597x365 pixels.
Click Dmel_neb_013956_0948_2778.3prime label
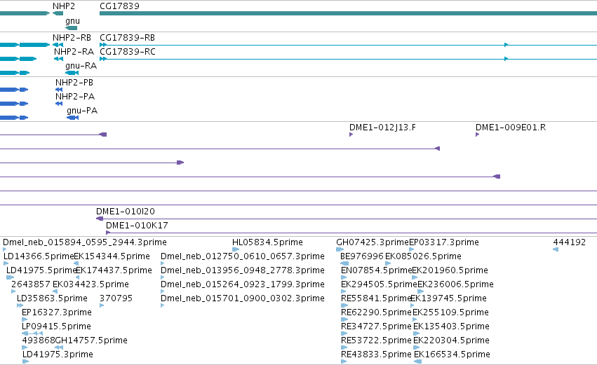(x=243, y=270)
